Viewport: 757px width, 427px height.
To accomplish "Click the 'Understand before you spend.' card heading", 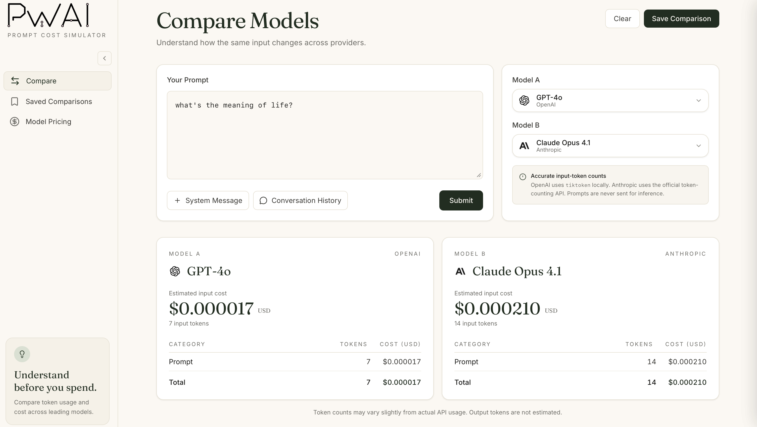I will [x=55, y=381].
